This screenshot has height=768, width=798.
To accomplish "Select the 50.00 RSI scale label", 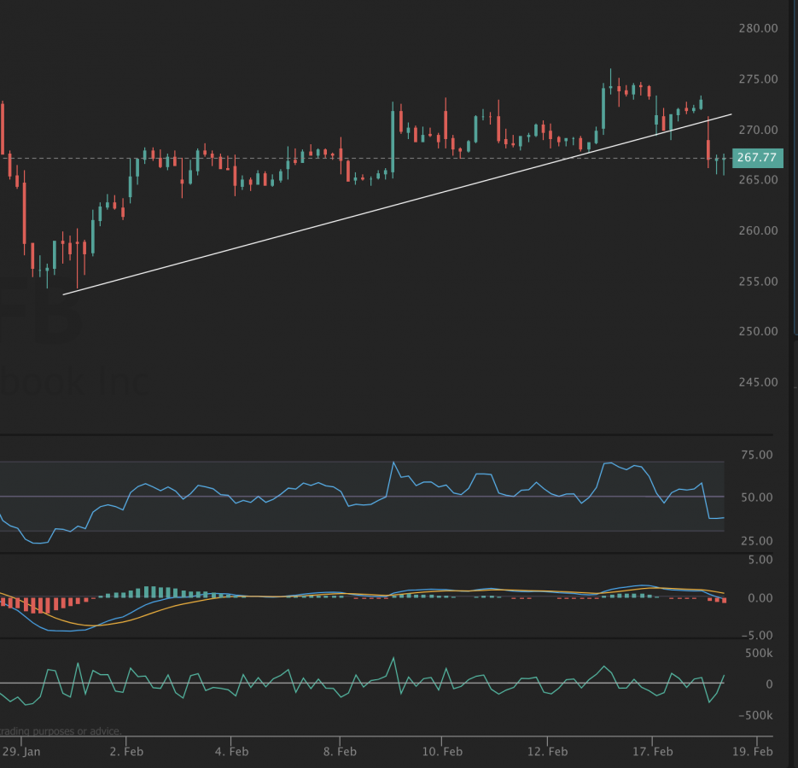I will pyautogui.click(x=757, y=497).
